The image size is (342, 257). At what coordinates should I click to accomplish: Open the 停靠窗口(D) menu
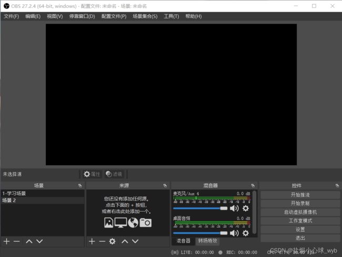(82, 16)
